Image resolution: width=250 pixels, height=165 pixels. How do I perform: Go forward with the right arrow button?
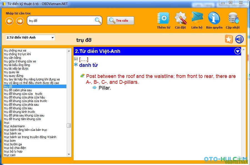point(20,21)
